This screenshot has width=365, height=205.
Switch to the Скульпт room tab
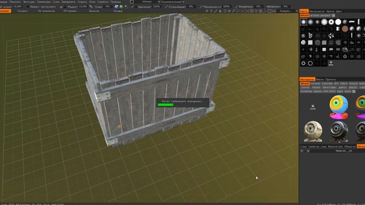pyautogui.click(x=22, y=11)
